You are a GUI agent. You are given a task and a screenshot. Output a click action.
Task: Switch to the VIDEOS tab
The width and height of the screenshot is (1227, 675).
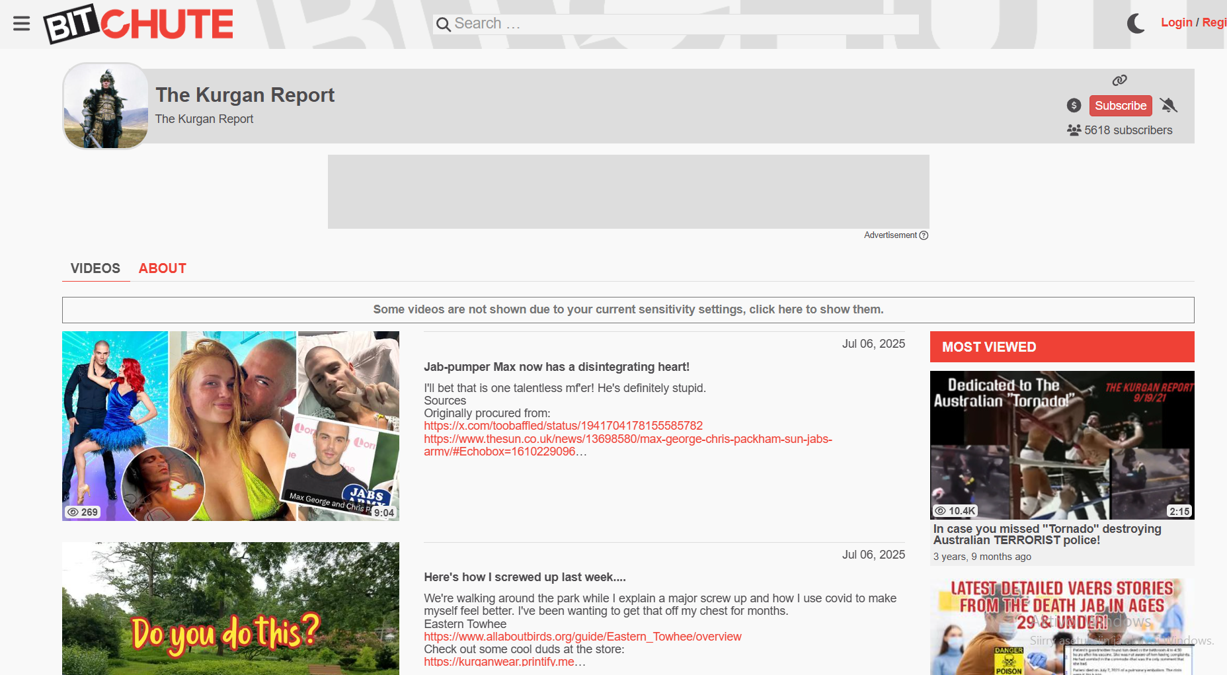click(x=95, y=268)
